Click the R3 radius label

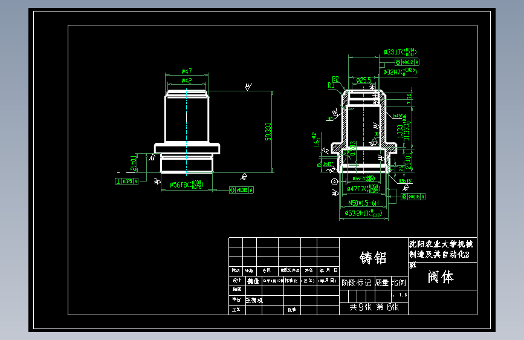pos(331,85)
